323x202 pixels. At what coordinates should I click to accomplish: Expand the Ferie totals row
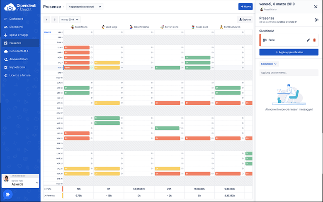coord(45,189)
